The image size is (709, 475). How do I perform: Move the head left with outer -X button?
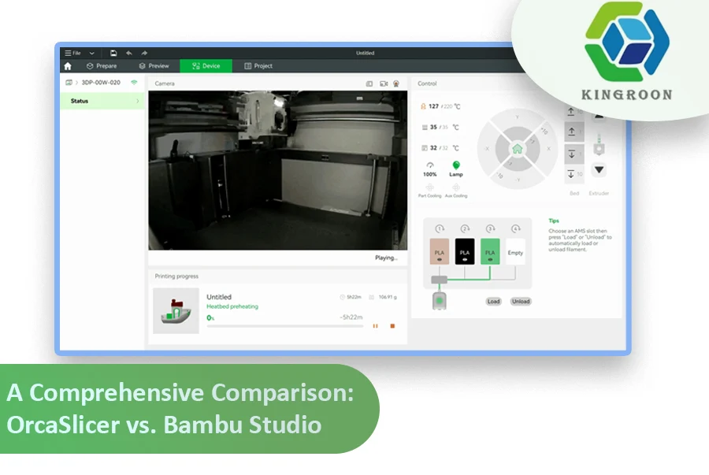pyautogui.click(x=486, y=149)
